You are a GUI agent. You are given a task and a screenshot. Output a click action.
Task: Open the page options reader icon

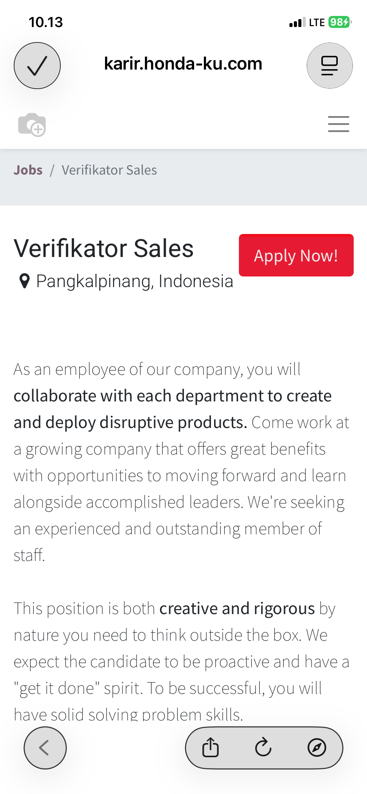[x=329, y=66]
